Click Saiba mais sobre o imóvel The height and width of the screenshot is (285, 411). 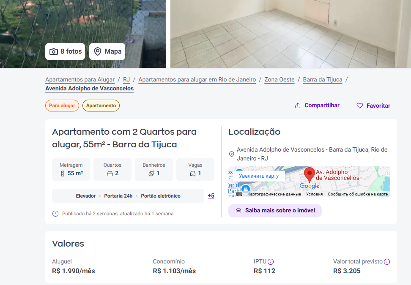coord(275,211)
